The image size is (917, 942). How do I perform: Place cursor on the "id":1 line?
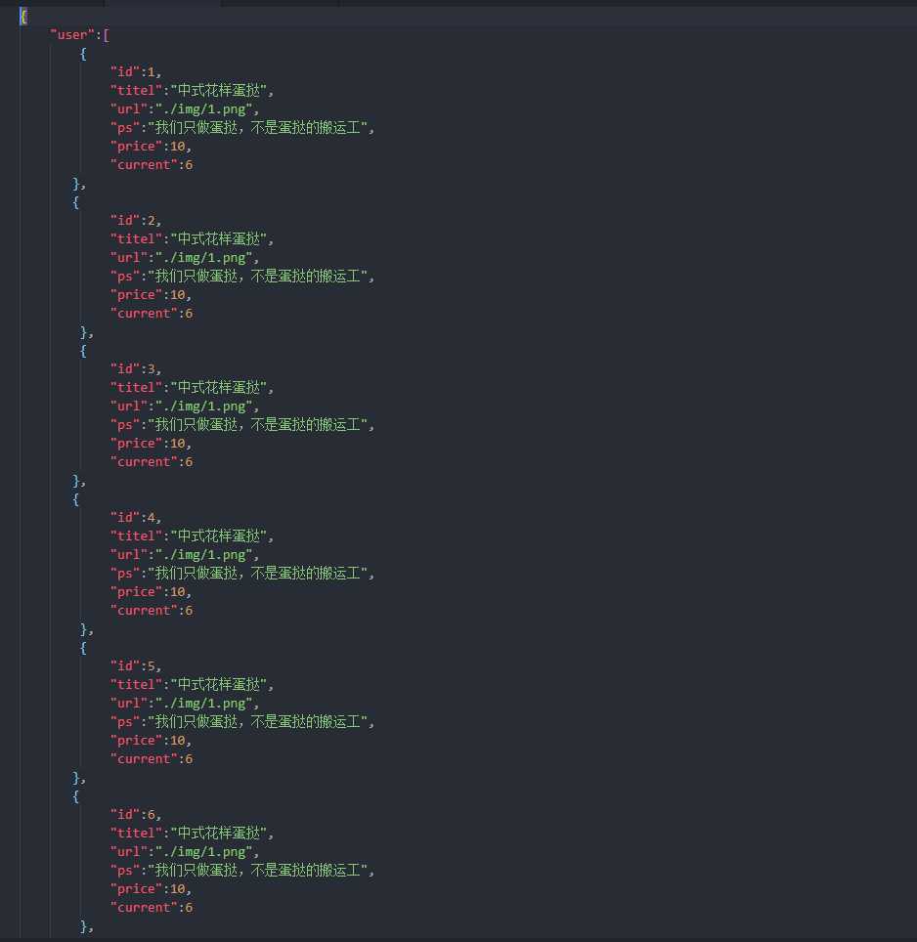(136, 72)
